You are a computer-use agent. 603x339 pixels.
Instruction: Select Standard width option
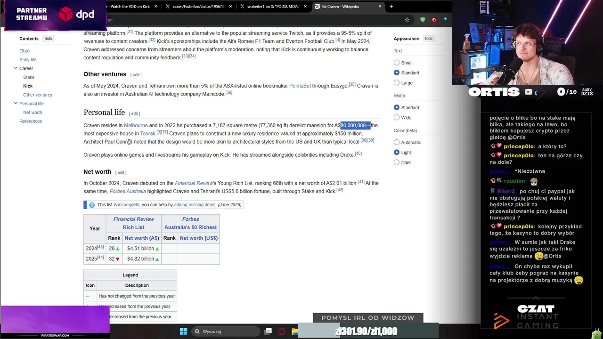pos(397,107)
